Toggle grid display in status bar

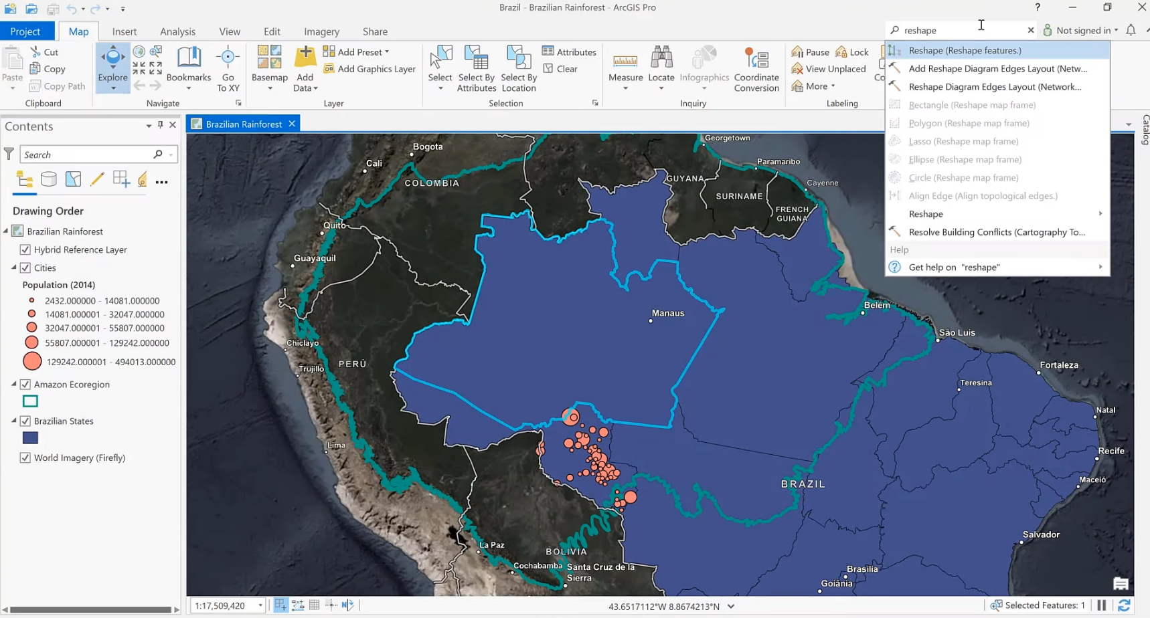[x=315, y=605]
